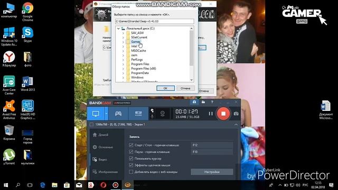Open Opera browser from taskbar
This screenshot has width=338, height=190.
click(x=104, y=185)
